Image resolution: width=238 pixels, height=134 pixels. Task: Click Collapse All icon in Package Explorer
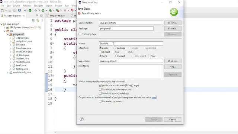pos(33,20)
